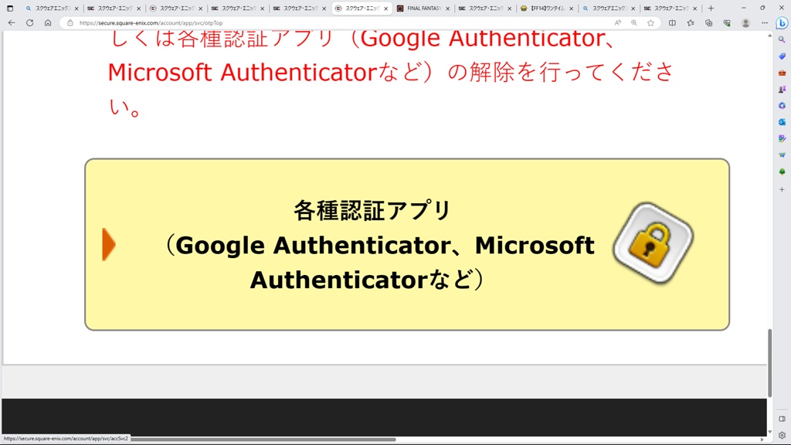Screen dimensions: 791x445
Task: Open sidebar search magnifier icon
Action: (782, 39)
